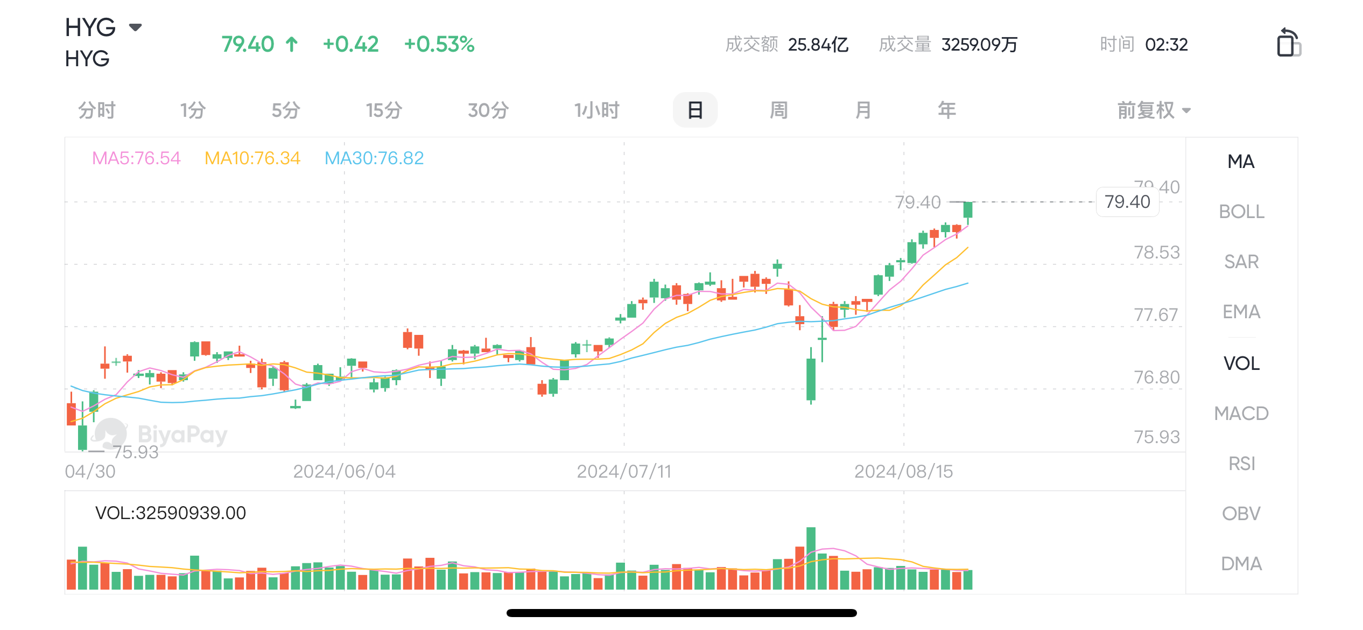The height and width of the screenshot is (630, 1363).
Task: Switch to the 周 weekly tab
Action: click(x=779, y=110)
